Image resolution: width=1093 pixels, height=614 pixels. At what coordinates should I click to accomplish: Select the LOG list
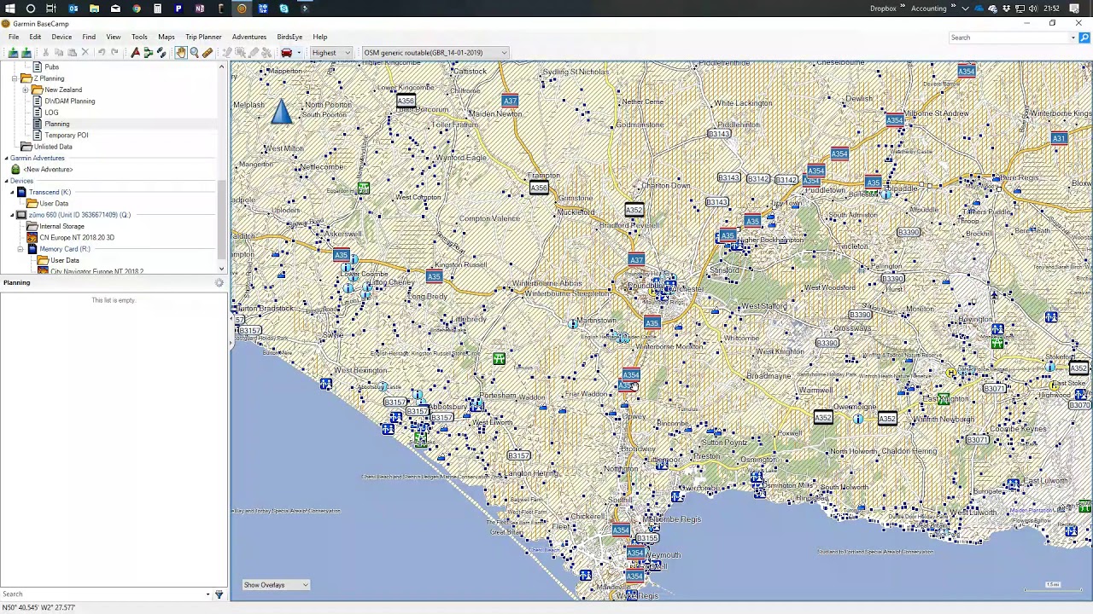tap(51, 113)
